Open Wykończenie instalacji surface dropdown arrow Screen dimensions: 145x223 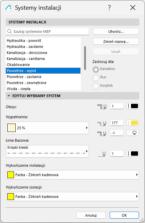137,175
